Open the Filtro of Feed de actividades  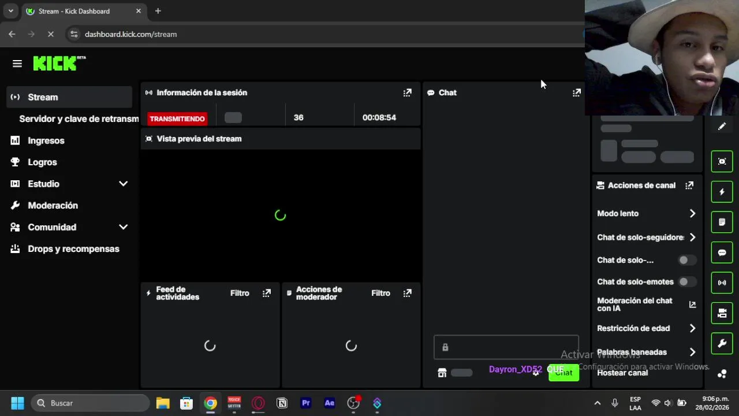click(x=240, y=293)
